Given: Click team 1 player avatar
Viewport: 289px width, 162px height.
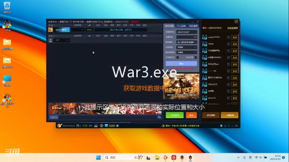Looking at the screenshot, I should click(x=51, y=30).
